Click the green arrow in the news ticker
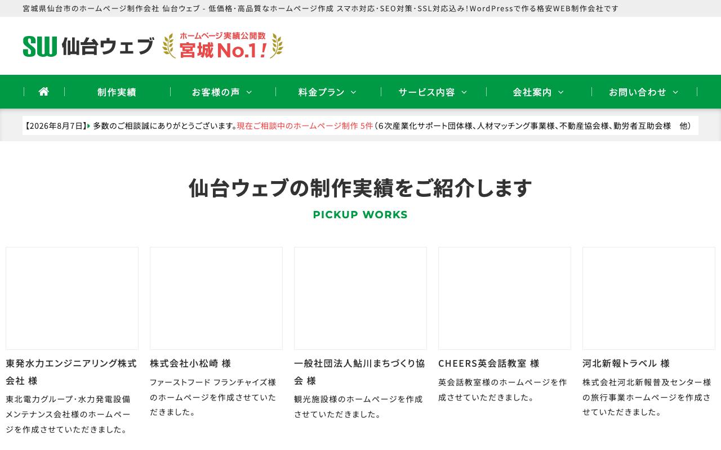The height and width of the screenshot is (450, 721). click(x=89, y=125)
